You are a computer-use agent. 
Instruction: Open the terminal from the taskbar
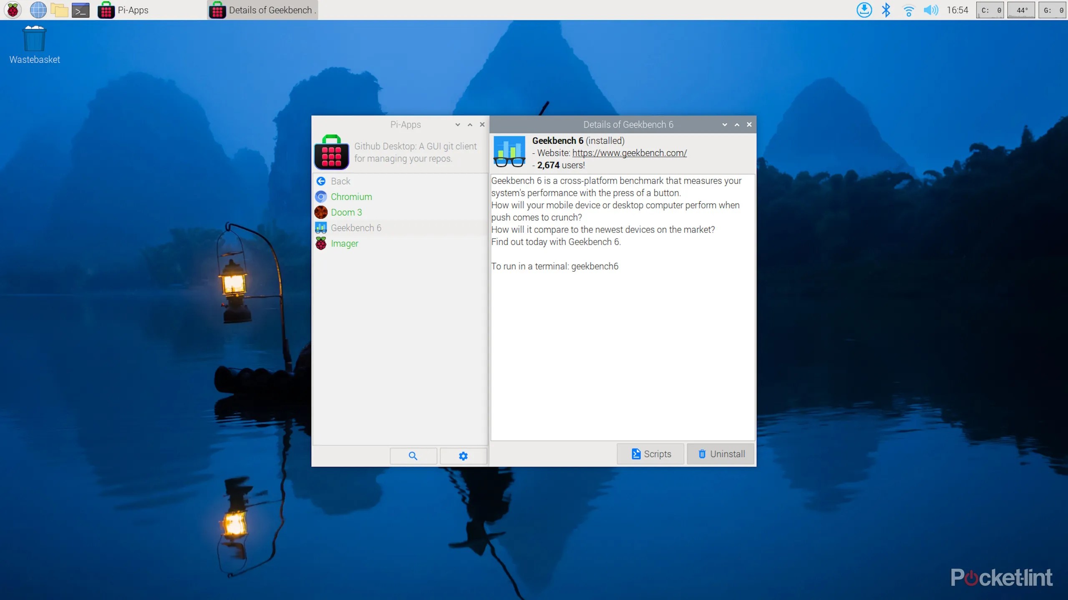click(81, 10)
